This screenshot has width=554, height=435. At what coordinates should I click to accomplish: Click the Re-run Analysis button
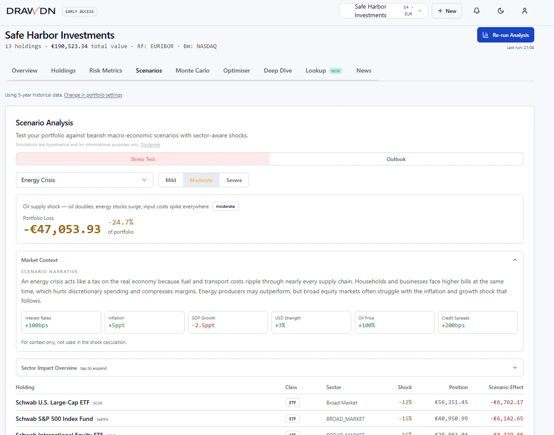(x=505, y=35)
